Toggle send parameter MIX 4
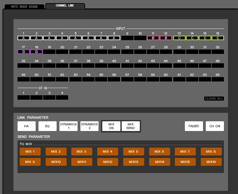 click(x=108, y=152)
